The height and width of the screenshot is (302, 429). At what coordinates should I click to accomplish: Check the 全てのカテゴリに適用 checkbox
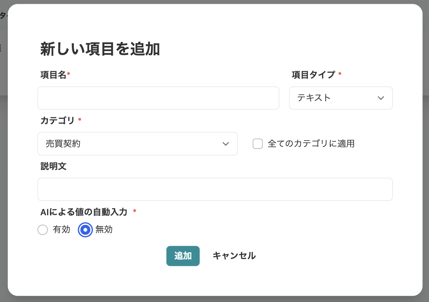point(258,143)
